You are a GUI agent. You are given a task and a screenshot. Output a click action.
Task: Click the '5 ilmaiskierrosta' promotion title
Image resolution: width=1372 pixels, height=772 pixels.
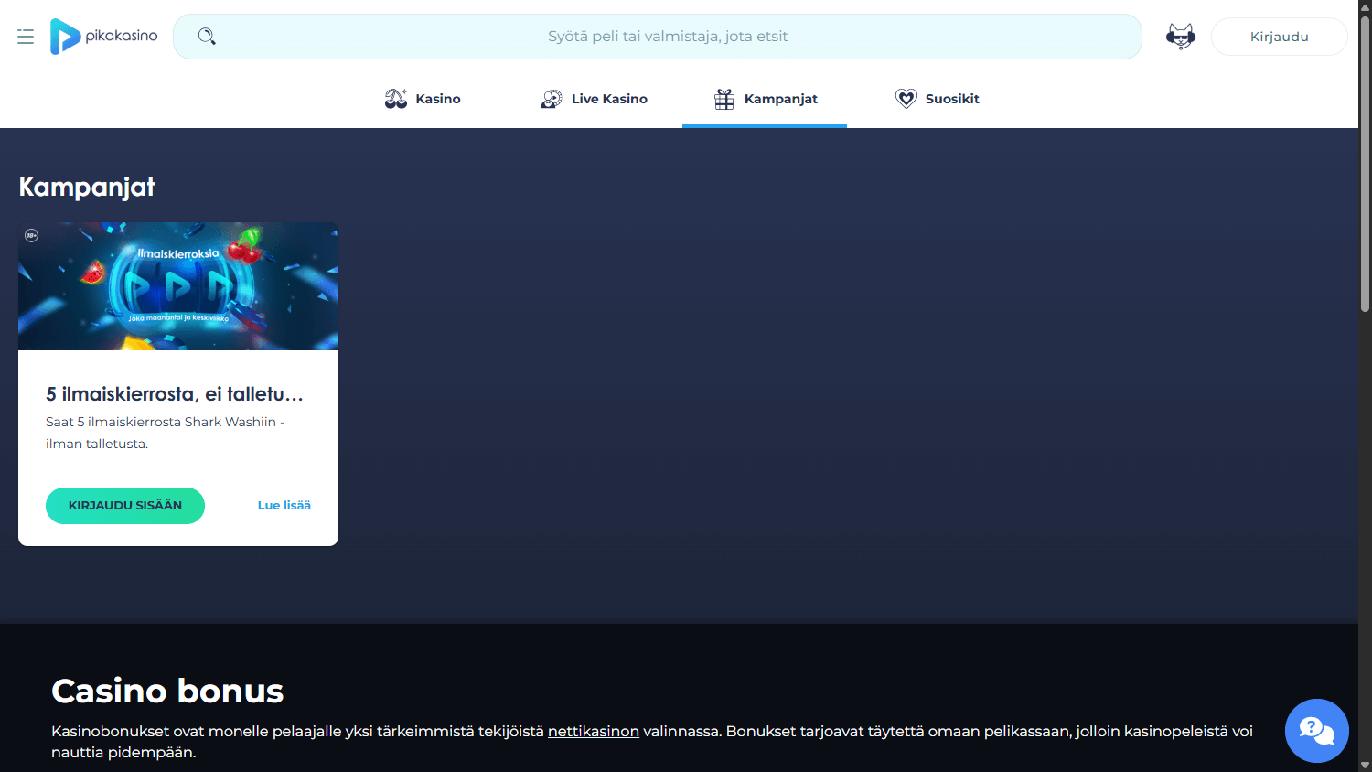pyautogui.click(x=175, y=394)
